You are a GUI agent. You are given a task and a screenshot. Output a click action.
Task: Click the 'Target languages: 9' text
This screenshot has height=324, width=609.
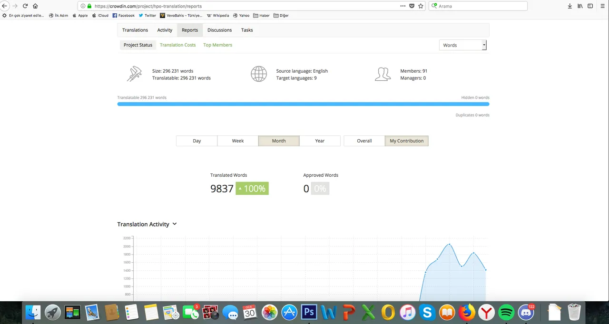pyautogui.click(x=296, y=78)
